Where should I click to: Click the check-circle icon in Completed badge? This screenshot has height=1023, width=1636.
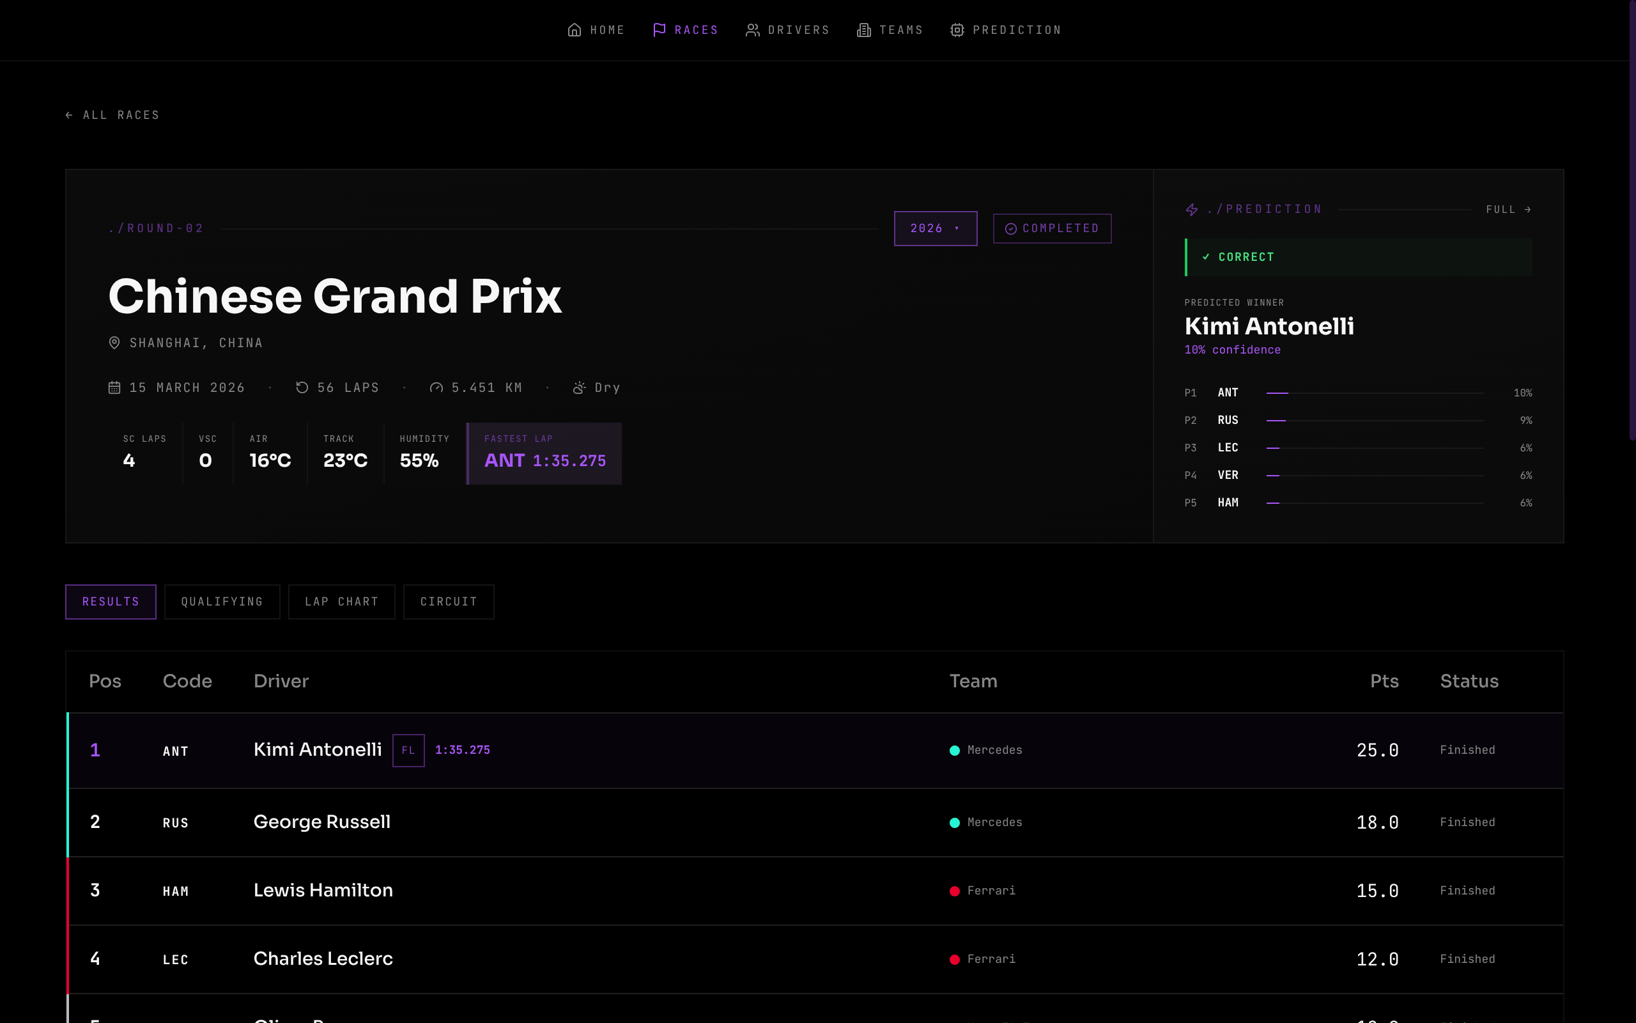click(1010, 229)
